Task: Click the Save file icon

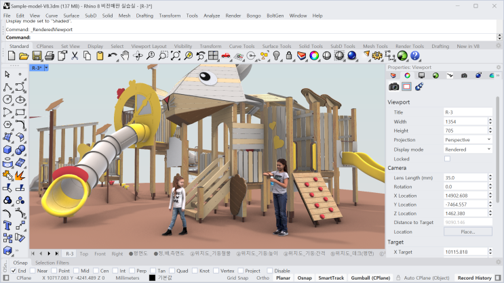Action: pyautogui.click(x=37, y=56)
